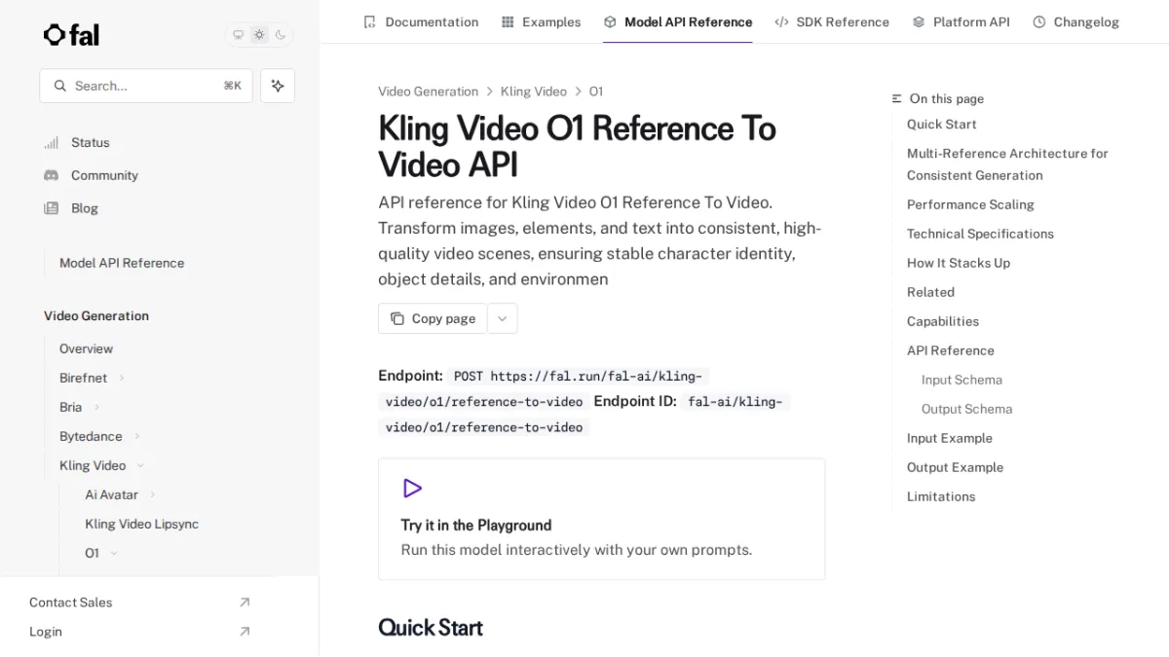This screenshot has width=1169, height=657.
Task: Jump to Quick Start section
Action: tap(941, 125)
